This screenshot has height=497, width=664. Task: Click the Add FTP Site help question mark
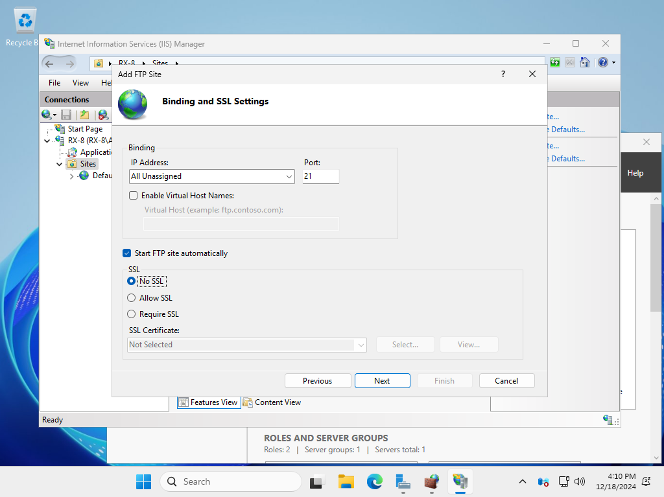(503, 74)
